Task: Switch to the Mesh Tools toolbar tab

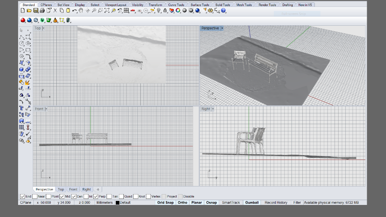Action: coord(244,5)
